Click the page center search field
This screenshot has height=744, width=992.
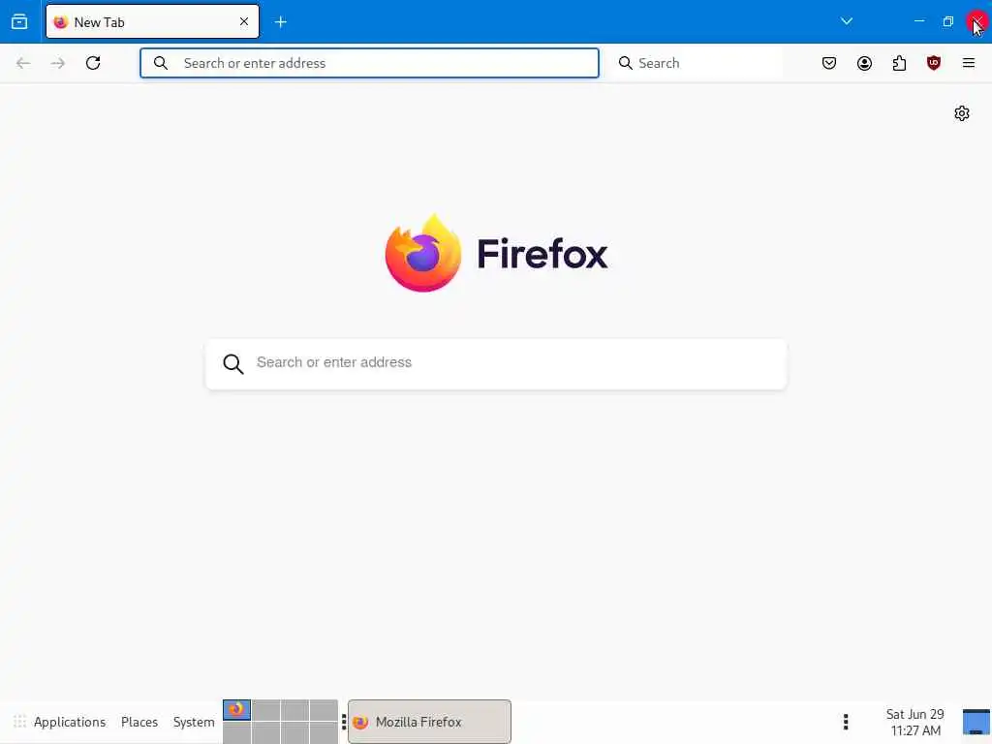[x=496, y=364]
